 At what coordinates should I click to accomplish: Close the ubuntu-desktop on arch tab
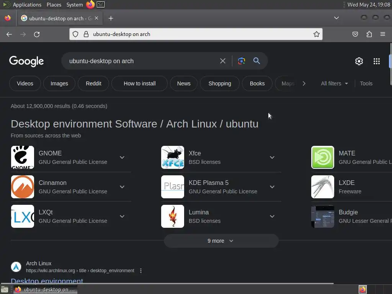tap(96, 18)
